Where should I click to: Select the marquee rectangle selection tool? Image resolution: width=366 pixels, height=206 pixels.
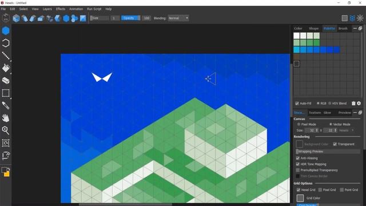[6, 93]
